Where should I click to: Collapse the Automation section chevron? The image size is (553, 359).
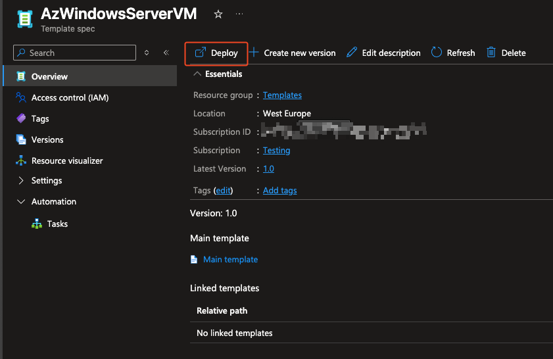pyautogui.click(x=21, y=202)
